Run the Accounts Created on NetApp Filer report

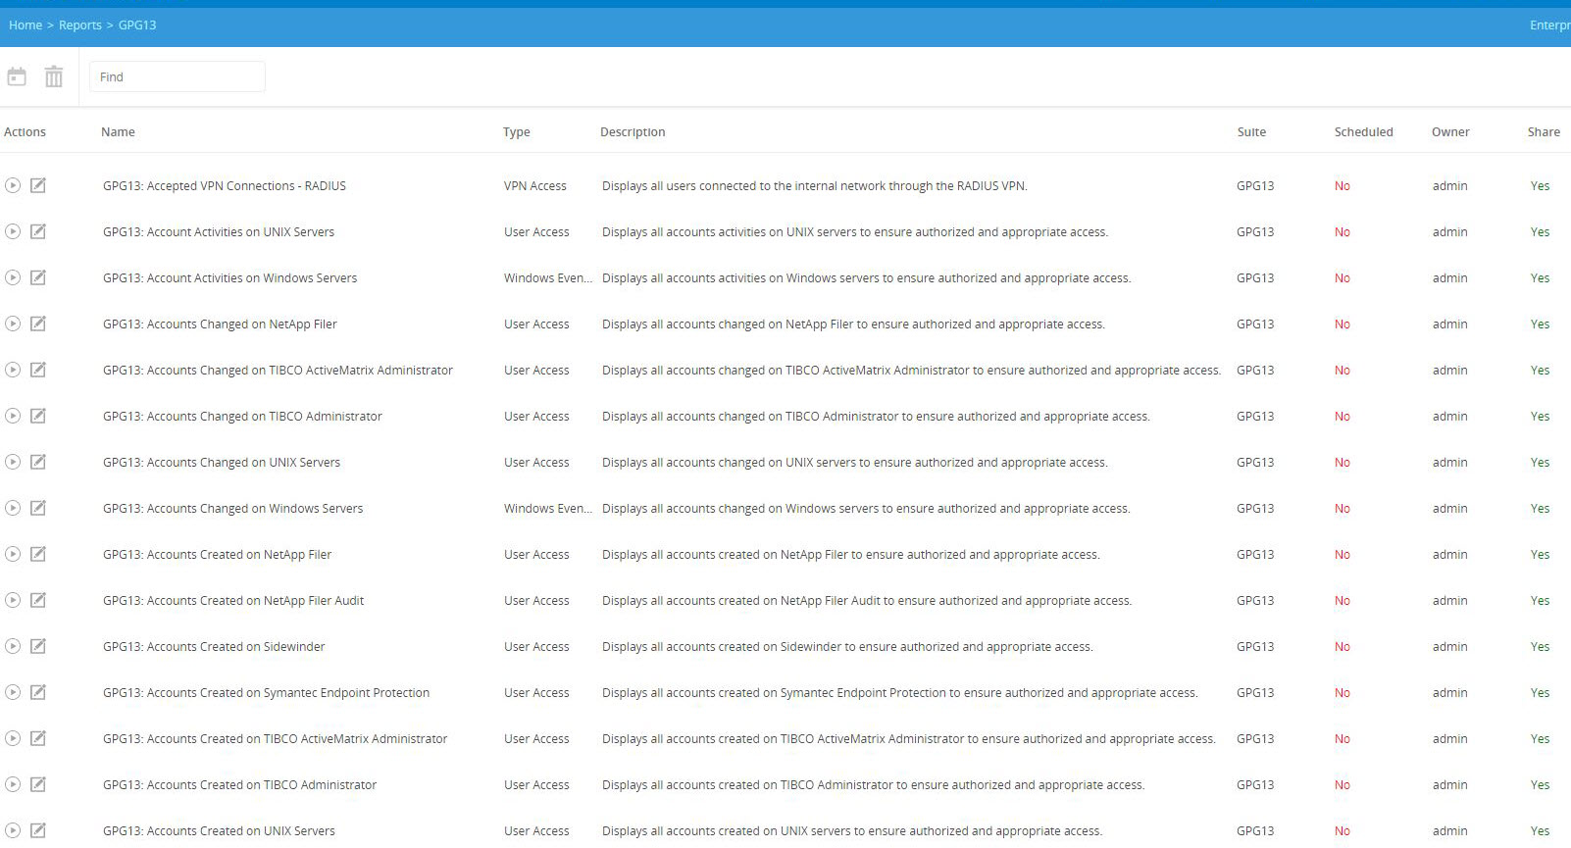click(x=13, y=554)
